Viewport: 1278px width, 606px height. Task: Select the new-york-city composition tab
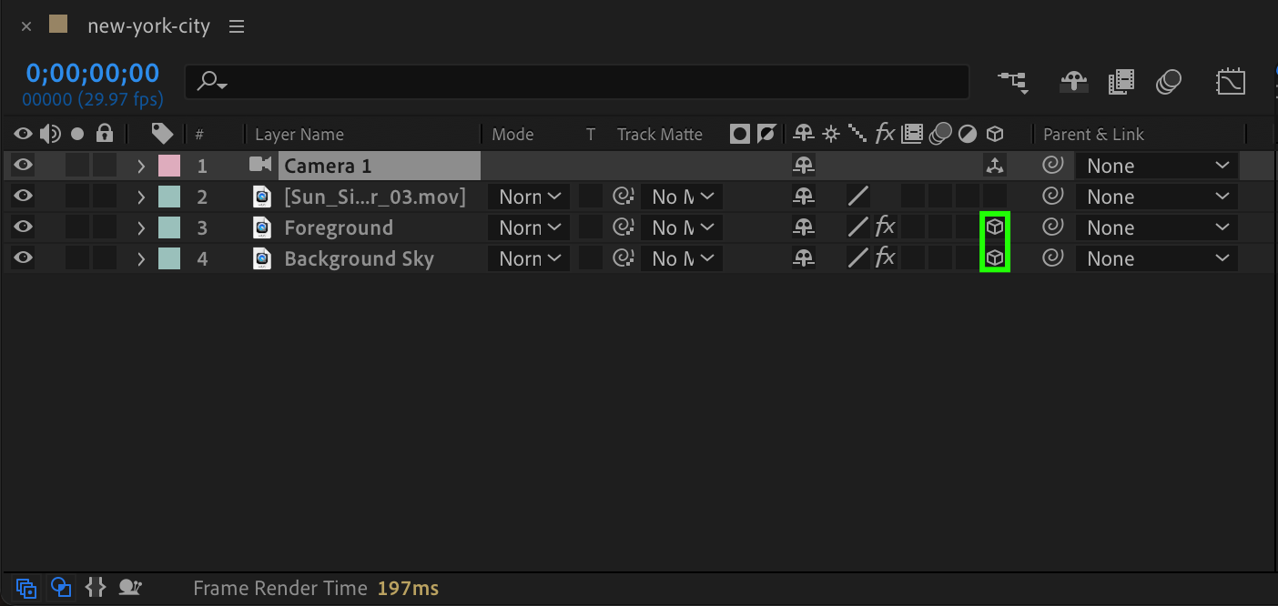pyautogui.click(x=148, y=26)
